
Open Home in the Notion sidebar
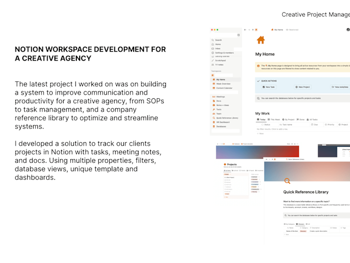pyautogui.click(x=216, y=44)
